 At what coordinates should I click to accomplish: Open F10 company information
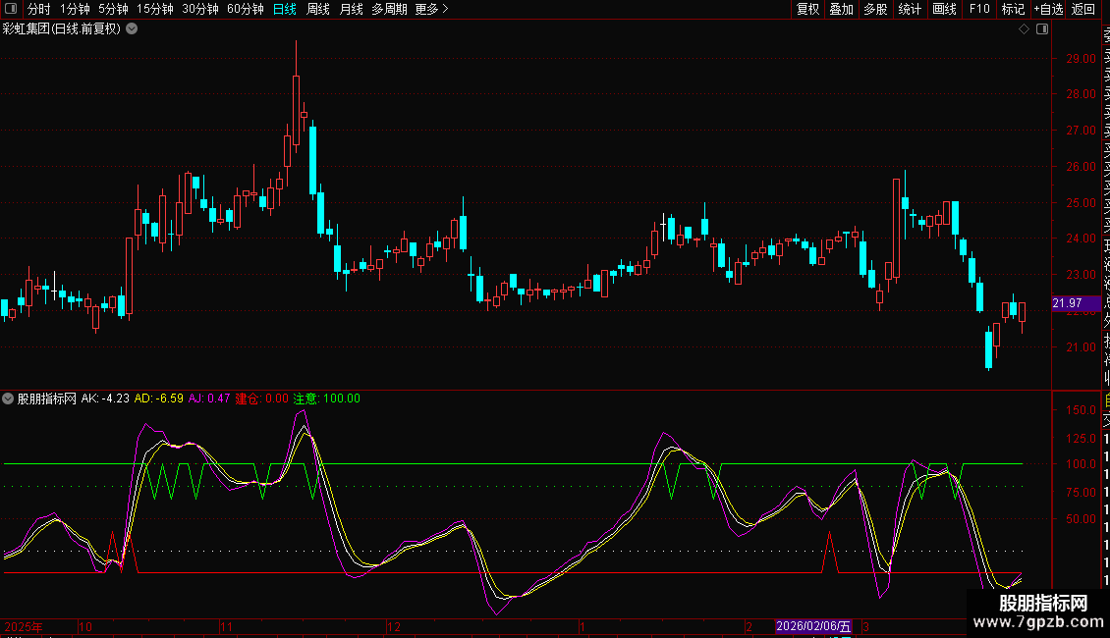tap(979, 9)
